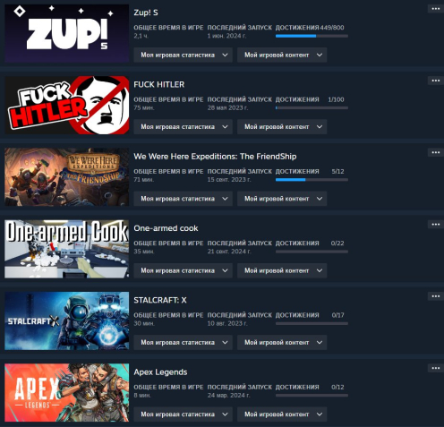The width and height of the screenshot is (444, 427).
Task: Click the One-armed Cook banner image
Action: click(67, 249)
